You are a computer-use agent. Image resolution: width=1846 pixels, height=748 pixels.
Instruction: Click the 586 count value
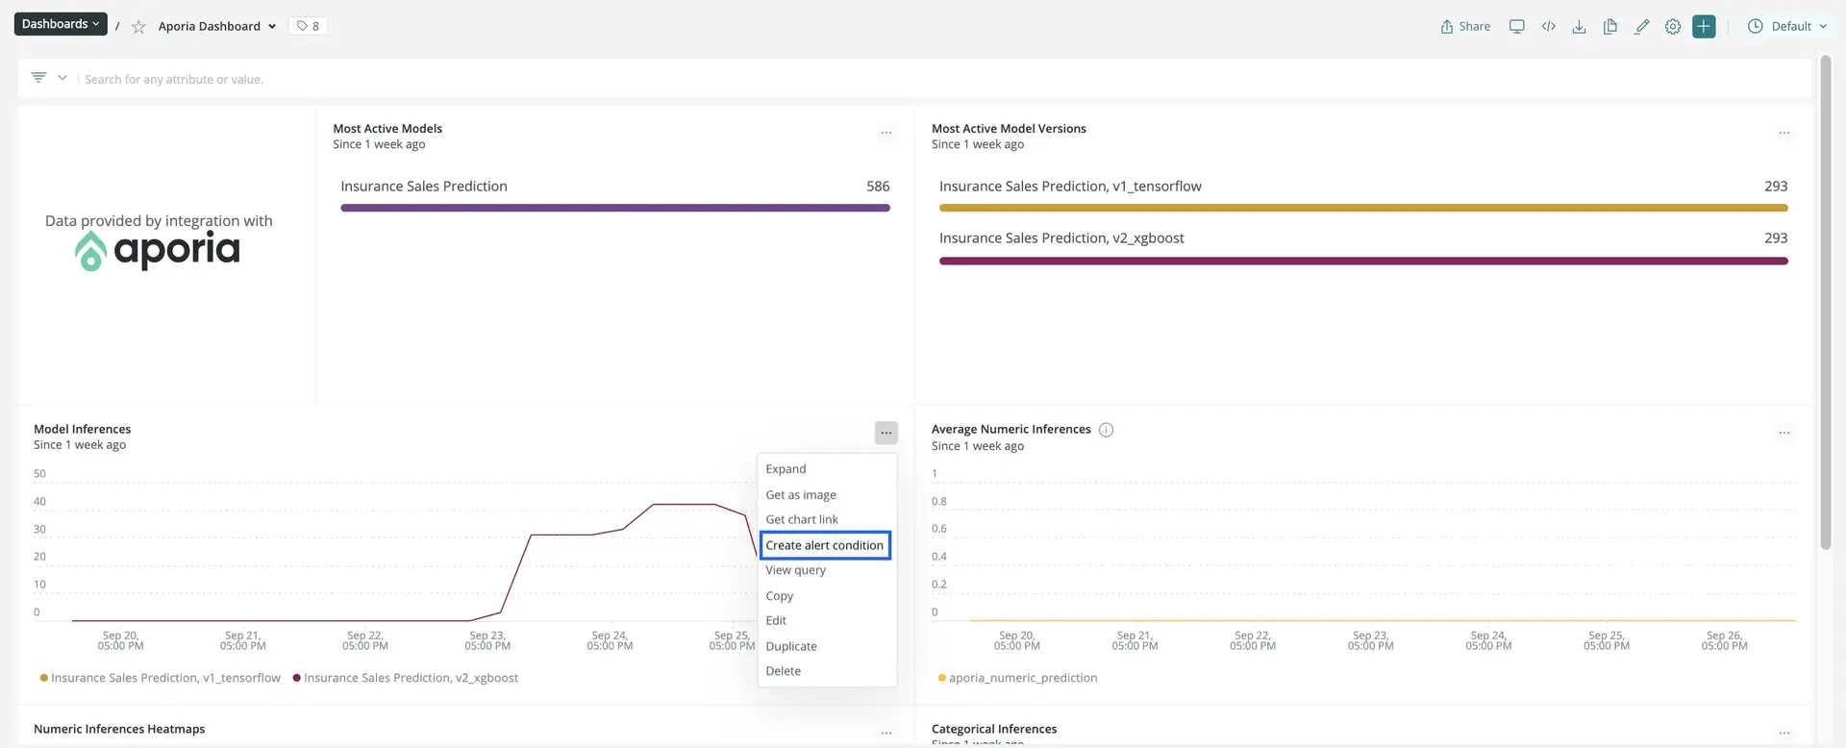878,187
